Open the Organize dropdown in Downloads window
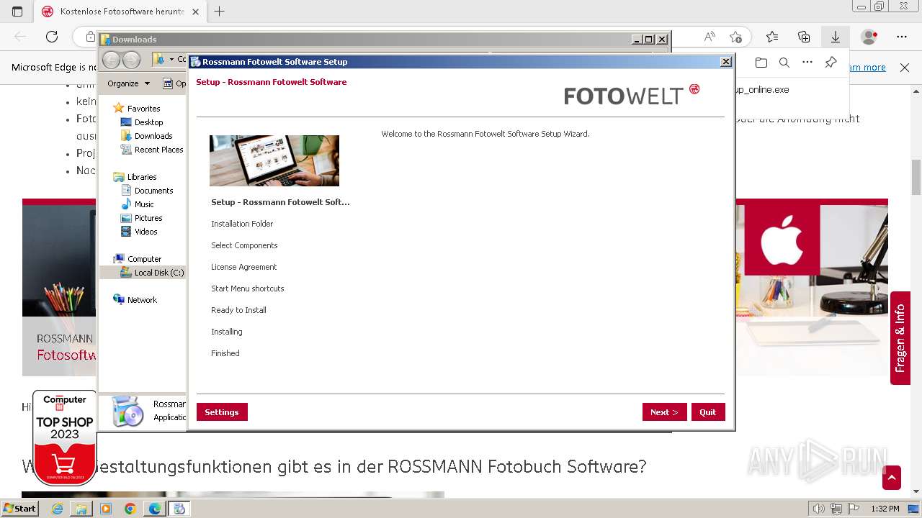Image resolution: width=922 pixels, height=518 pixels. tap(128, 83)
